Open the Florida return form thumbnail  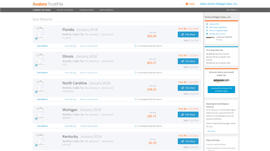click(41, 33)
